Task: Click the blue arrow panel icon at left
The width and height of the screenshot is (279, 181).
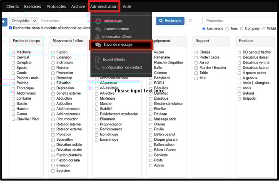Action: point(4,22)
